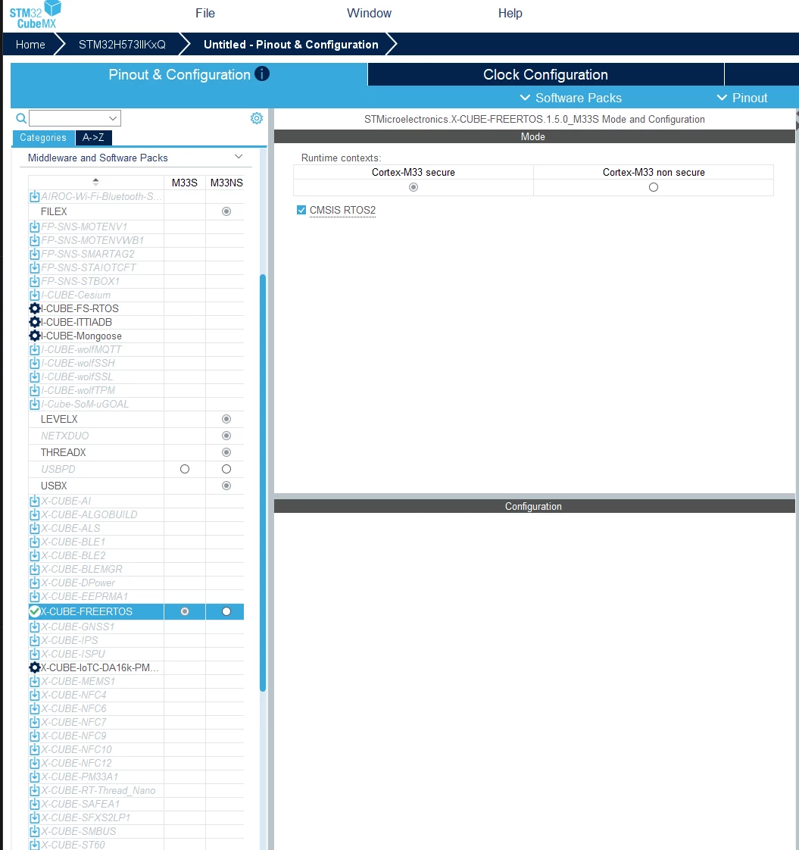Expand the Software Packs dropdown

pos(571,98)
